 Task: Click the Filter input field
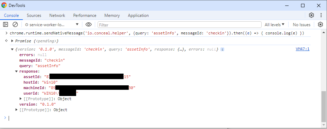pyautogui.click(x=179, y=25)
